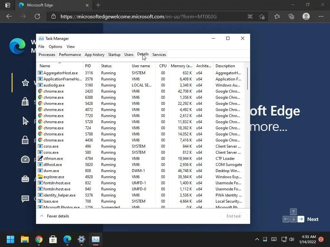Select cursor arrow icon in welcome sidebar
Image resolution: width=330 pixels, height=247 pixels.
coord(25,121)
